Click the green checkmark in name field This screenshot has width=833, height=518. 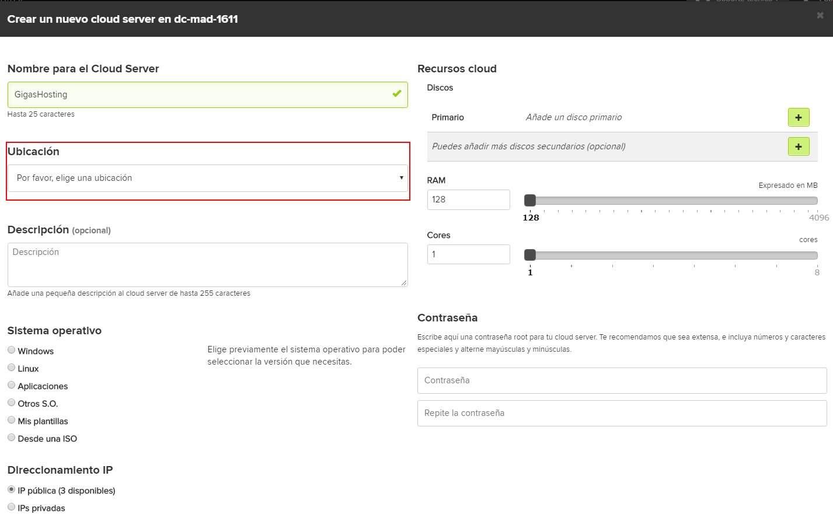click(397, 93)
